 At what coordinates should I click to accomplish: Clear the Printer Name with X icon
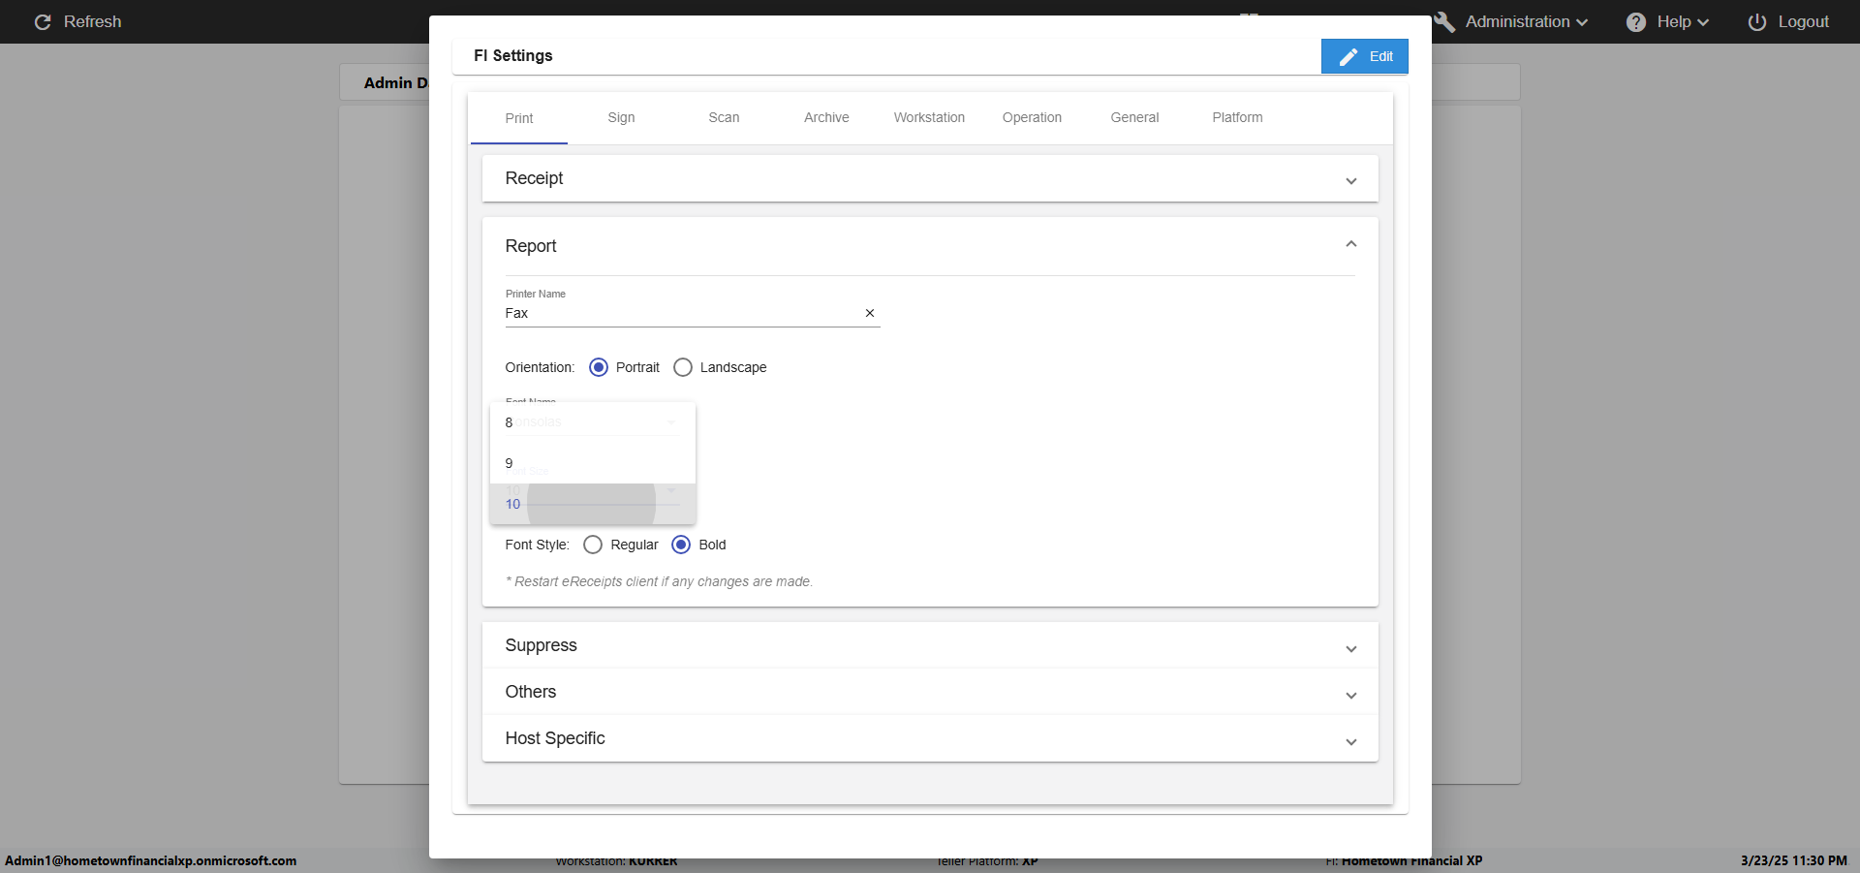(x=870, y=313)
